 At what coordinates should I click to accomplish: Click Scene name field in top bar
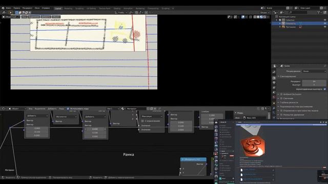pyautogui.click(x=276, y=8)
